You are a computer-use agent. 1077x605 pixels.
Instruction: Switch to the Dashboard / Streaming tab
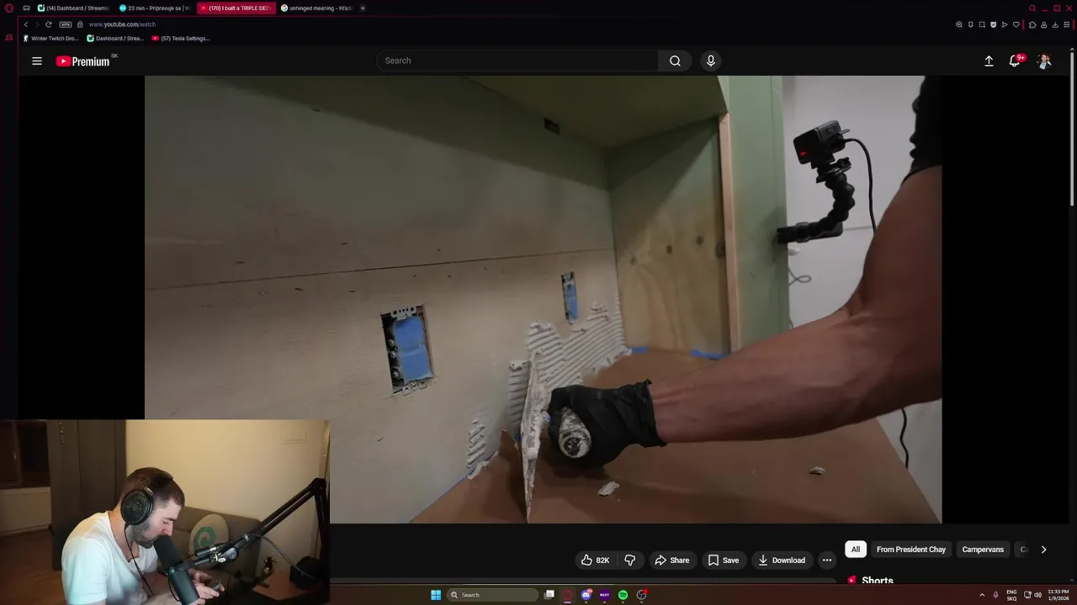coord(74,8)
